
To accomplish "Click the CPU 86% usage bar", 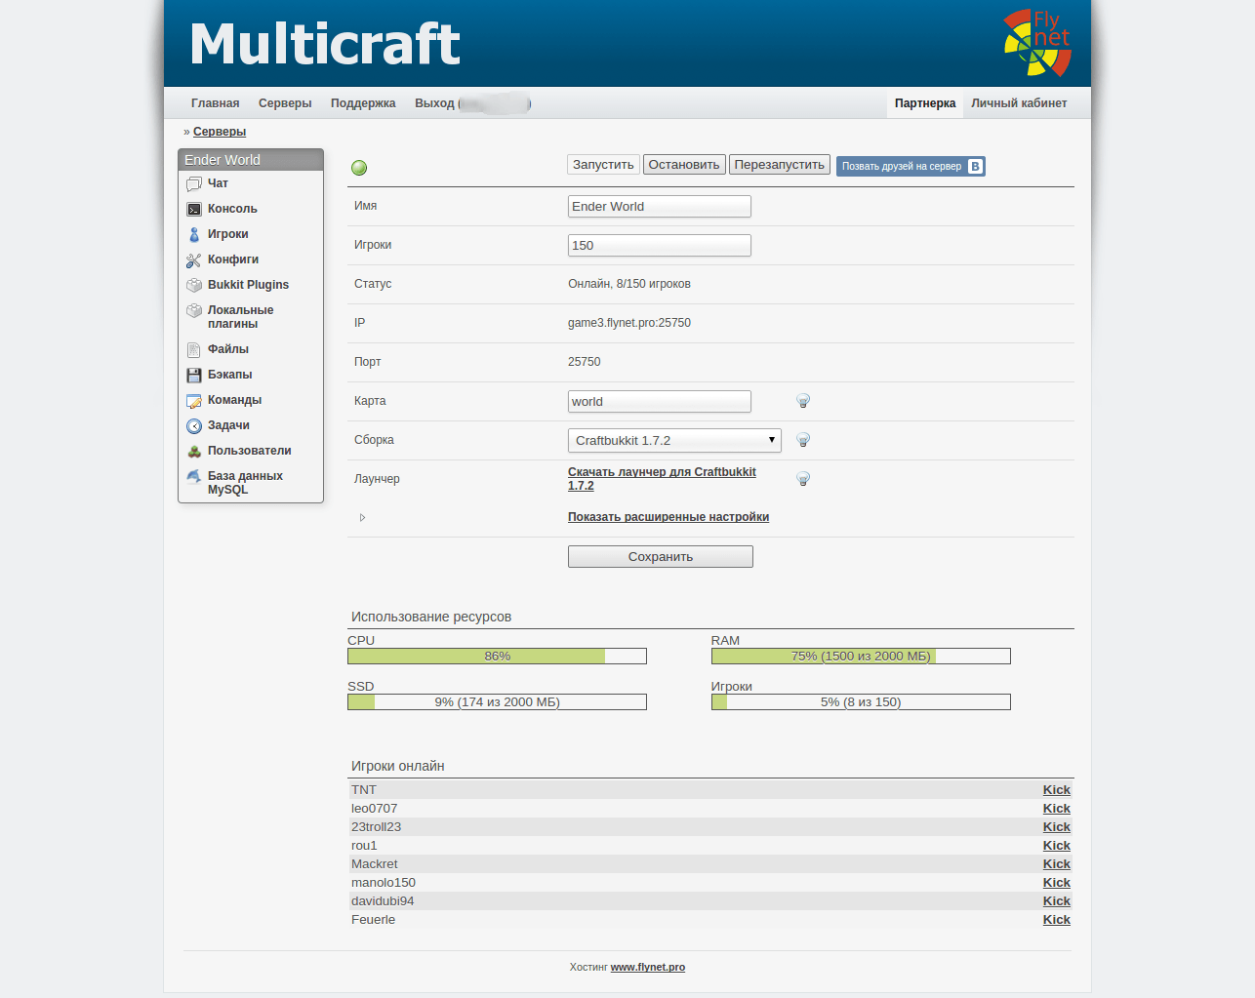I will point(497,657).
